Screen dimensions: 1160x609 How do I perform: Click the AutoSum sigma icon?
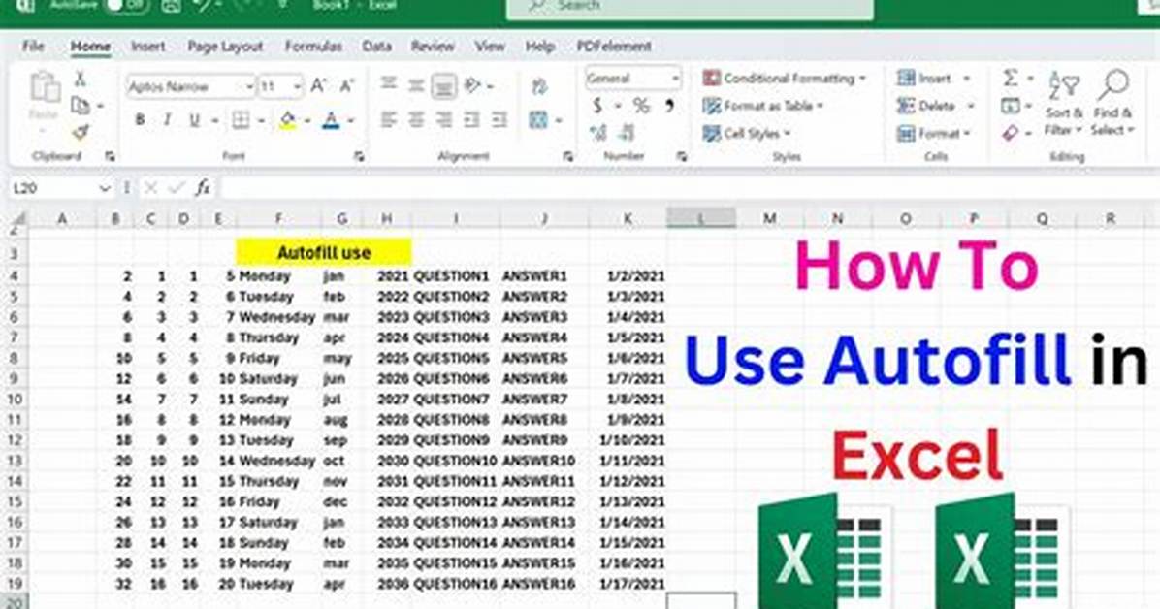(x=1011, y=78)
